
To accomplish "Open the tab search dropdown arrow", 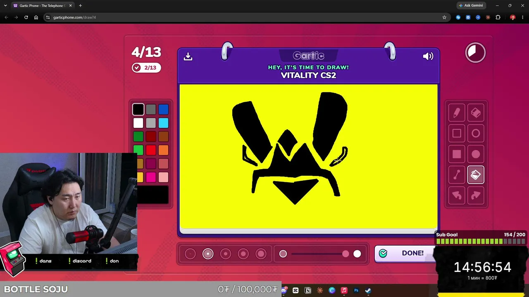I will click(x=5, y=5).
